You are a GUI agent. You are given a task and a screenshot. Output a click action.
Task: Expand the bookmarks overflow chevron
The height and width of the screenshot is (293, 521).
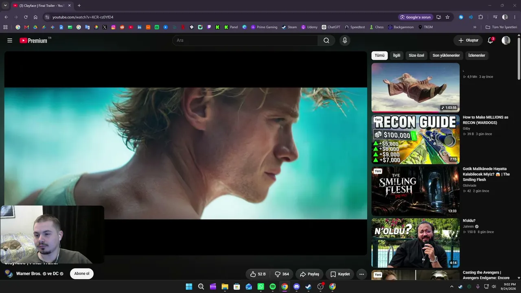[x=475, y=27]
